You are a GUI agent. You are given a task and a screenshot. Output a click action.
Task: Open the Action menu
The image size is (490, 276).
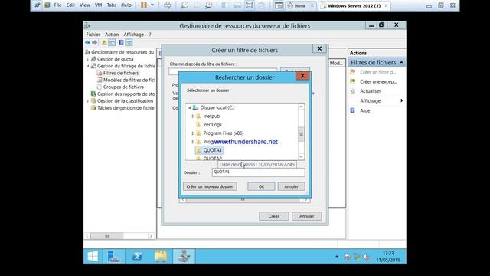[x=112, y=34]
